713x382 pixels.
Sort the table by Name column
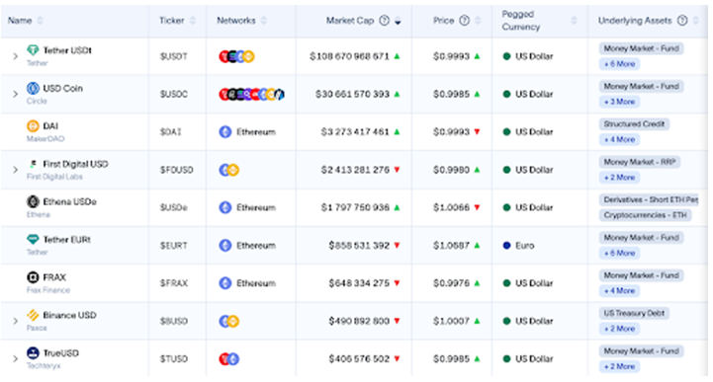(40, 21)
